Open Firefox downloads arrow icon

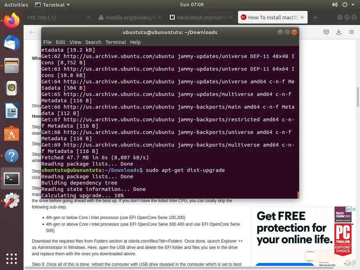pyautogui.click(x=339, y=32)
